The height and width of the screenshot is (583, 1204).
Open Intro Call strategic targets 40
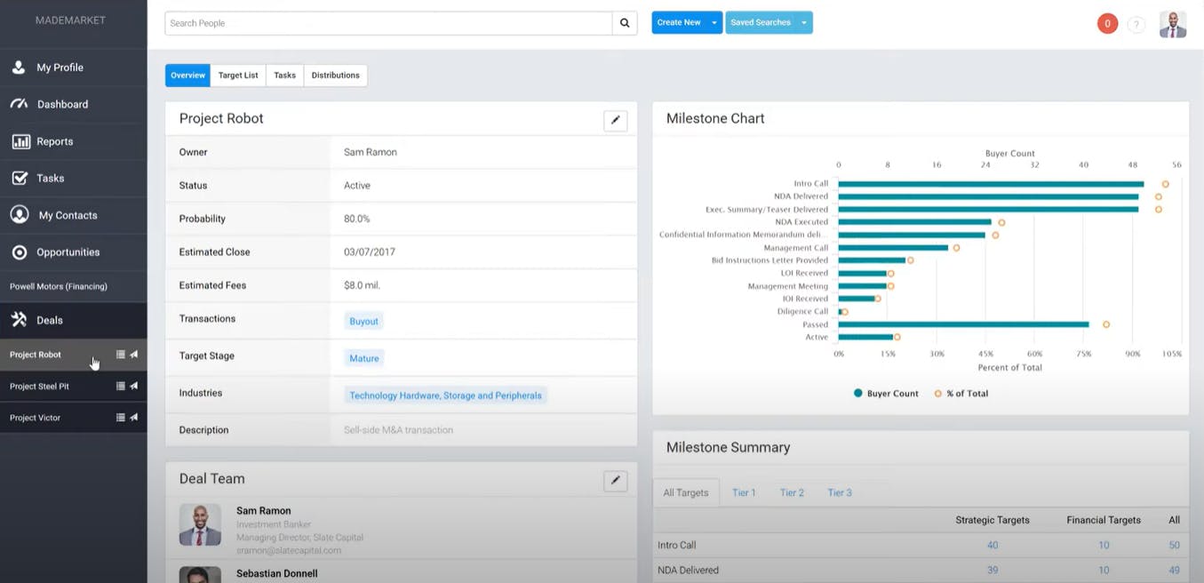(x=993, y=545)
